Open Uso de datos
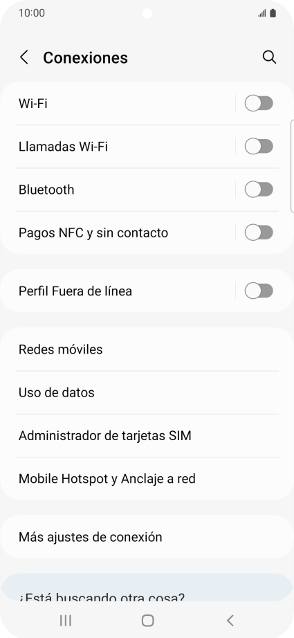This screenshot has height=638, width=294. click(x=147, y=392)
